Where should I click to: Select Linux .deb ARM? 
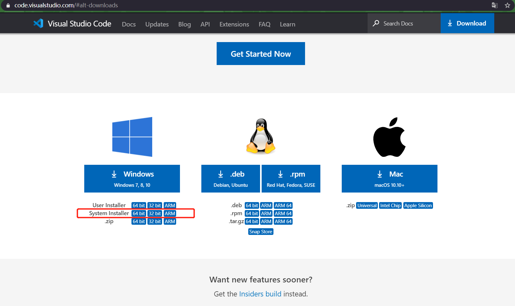tap(266, 206)
